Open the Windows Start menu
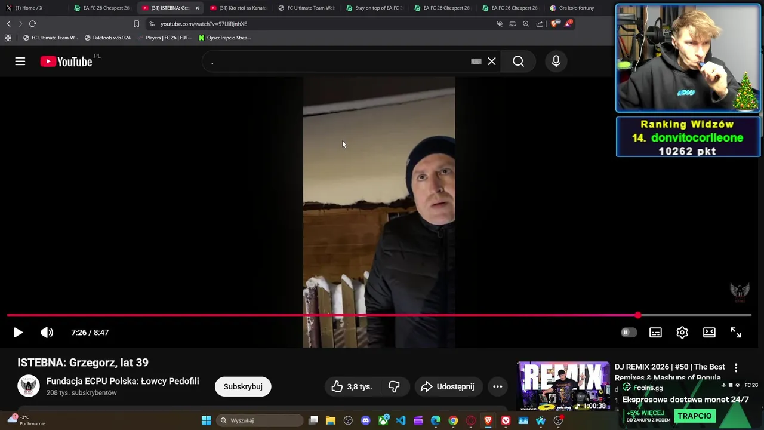 click(206, 420)
